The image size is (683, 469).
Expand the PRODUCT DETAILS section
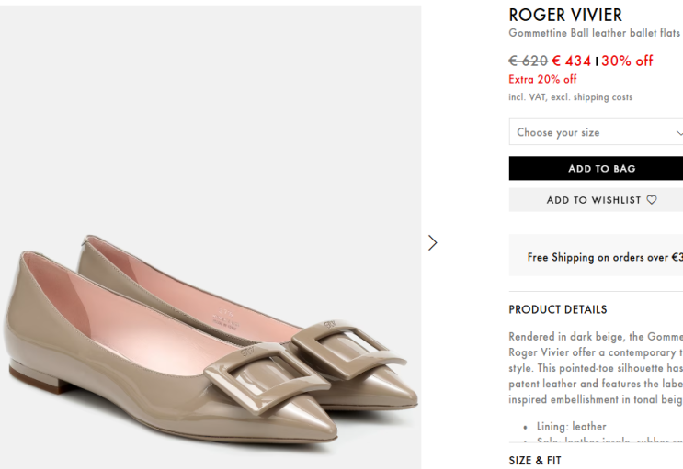tap(558, 309)
